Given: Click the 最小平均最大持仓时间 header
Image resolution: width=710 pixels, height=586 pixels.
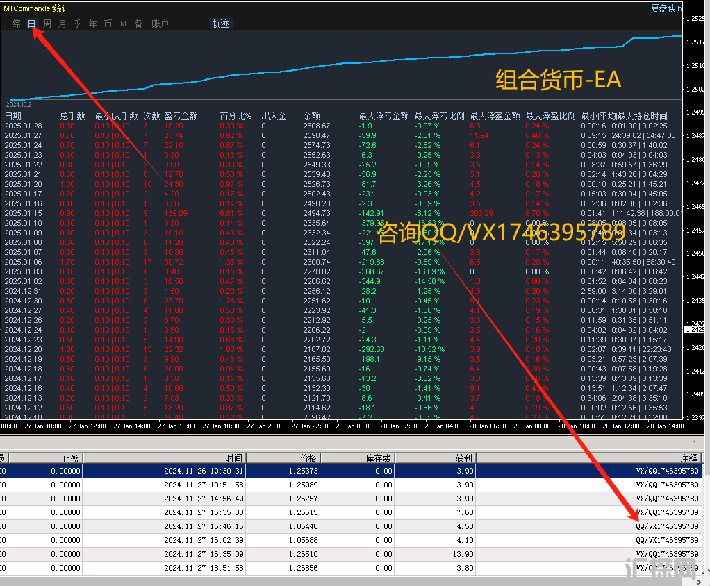Looking at the screenshot, I should 624,116.
